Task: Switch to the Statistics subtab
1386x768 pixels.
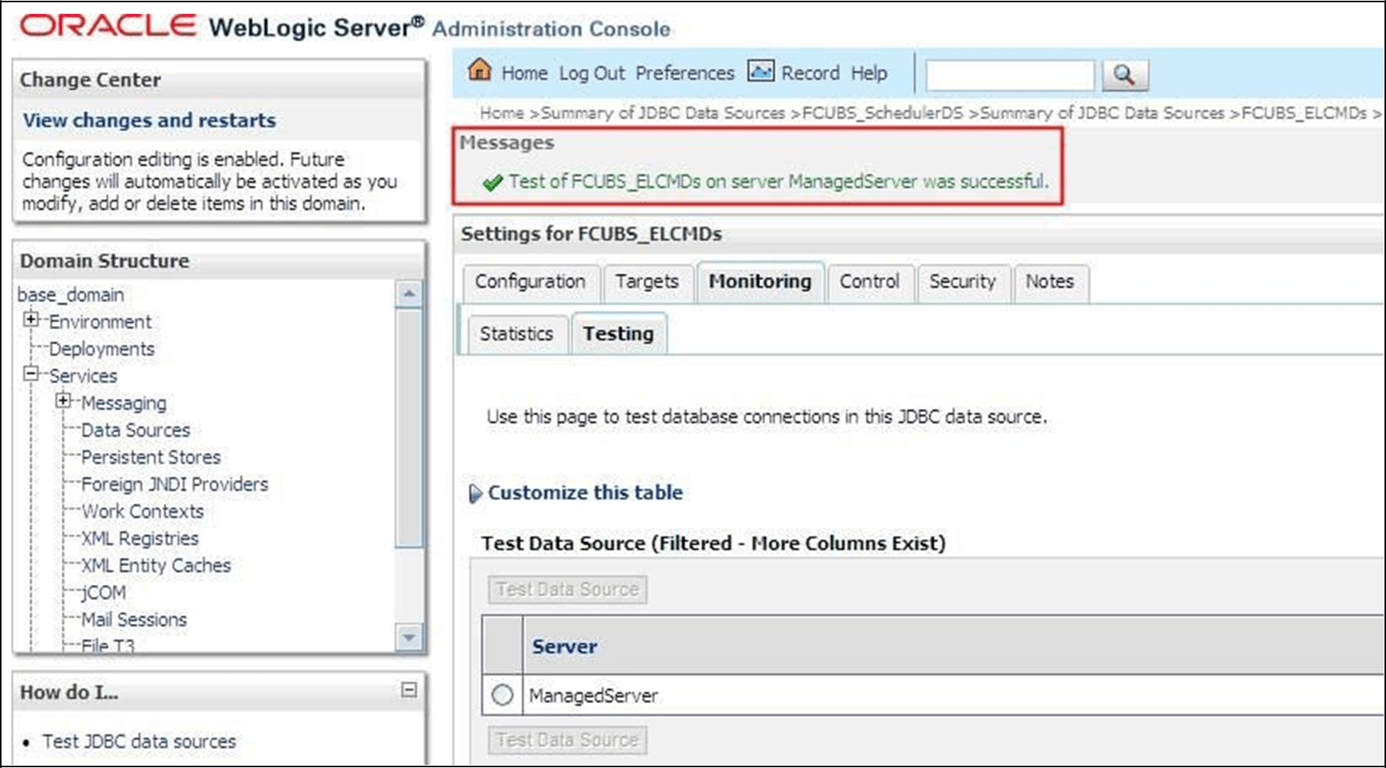Action: [x=516, y=334]
